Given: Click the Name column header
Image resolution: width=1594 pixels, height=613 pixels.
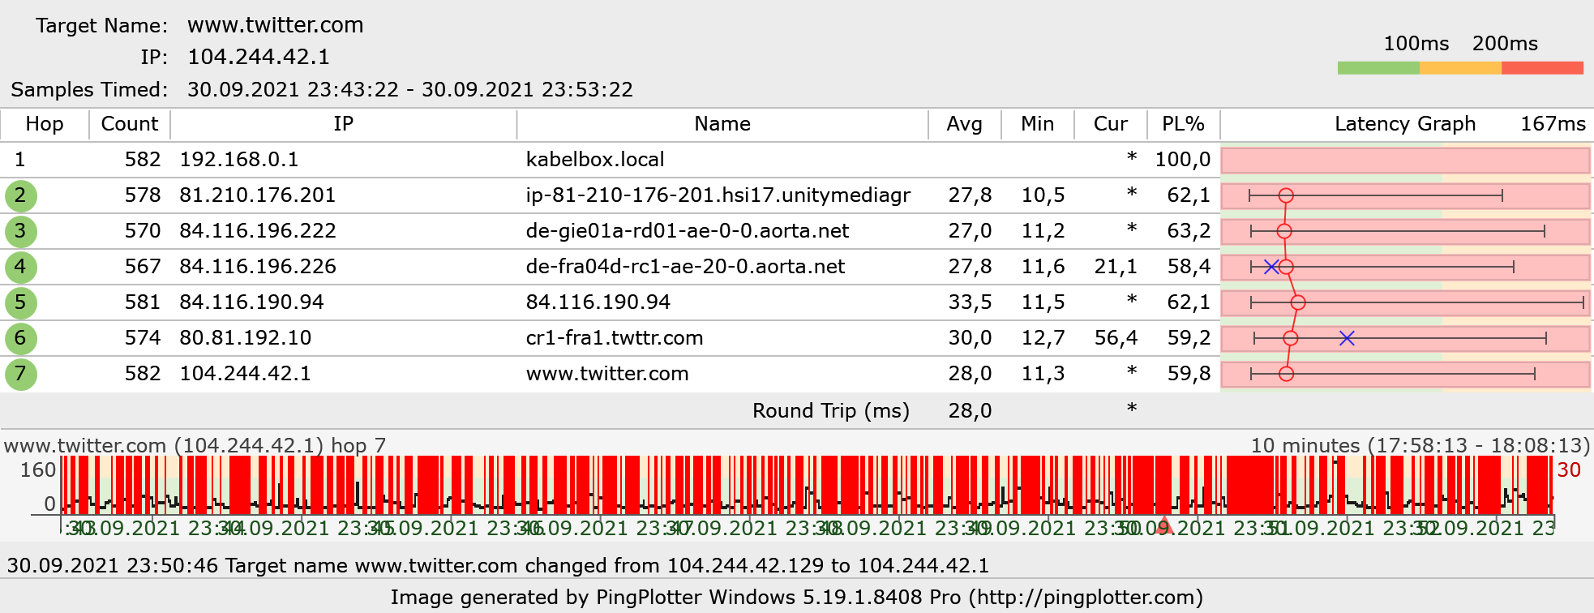Looking at the screenshot, I should pos(722,124).
